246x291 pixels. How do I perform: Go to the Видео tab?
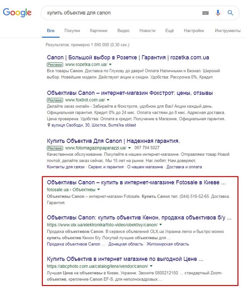point(123,31)
